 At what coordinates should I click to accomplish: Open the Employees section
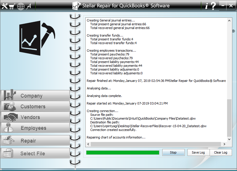pyautogui.click(x=35, y=128)
